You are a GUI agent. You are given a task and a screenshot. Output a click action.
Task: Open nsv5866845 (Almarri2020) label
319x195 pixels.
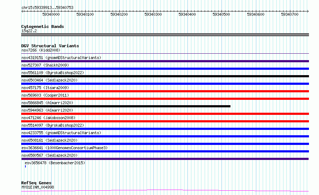47,103
